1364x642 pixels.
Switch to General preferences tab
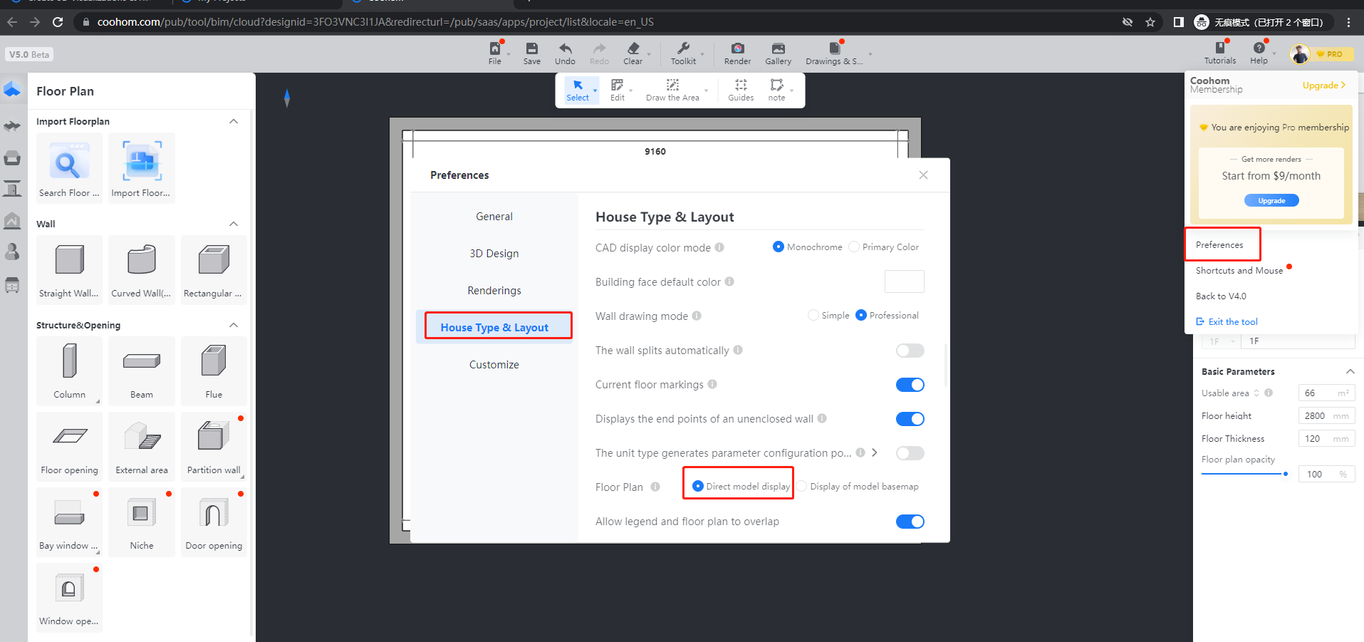(494, 217)
